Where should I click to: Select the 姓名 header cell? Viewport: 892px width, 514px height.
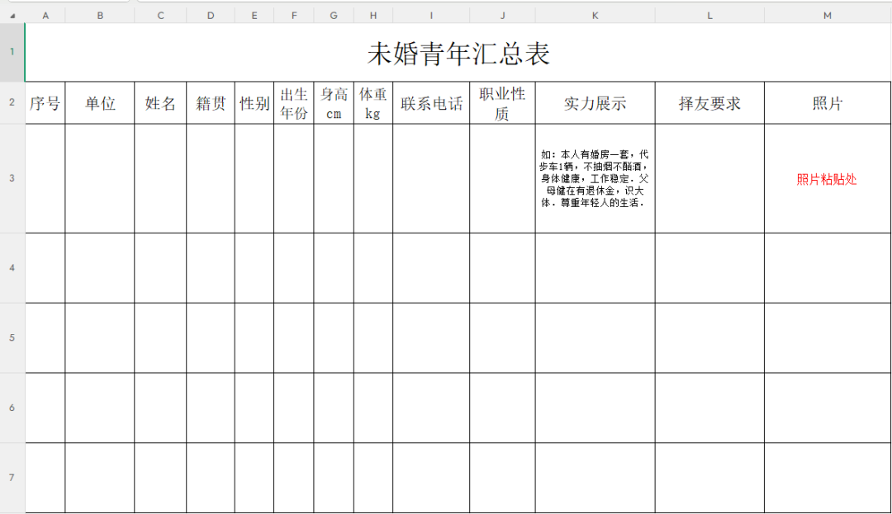coord(160,103)
